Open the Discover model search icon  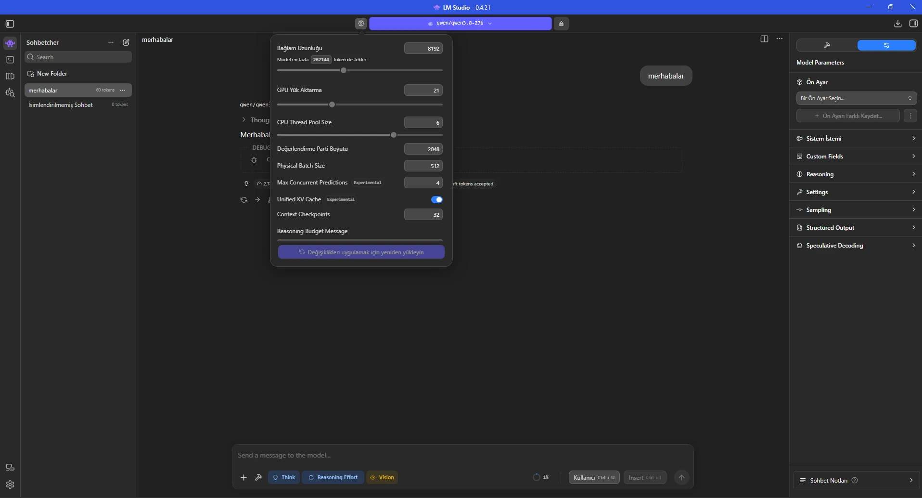[10, 92]
